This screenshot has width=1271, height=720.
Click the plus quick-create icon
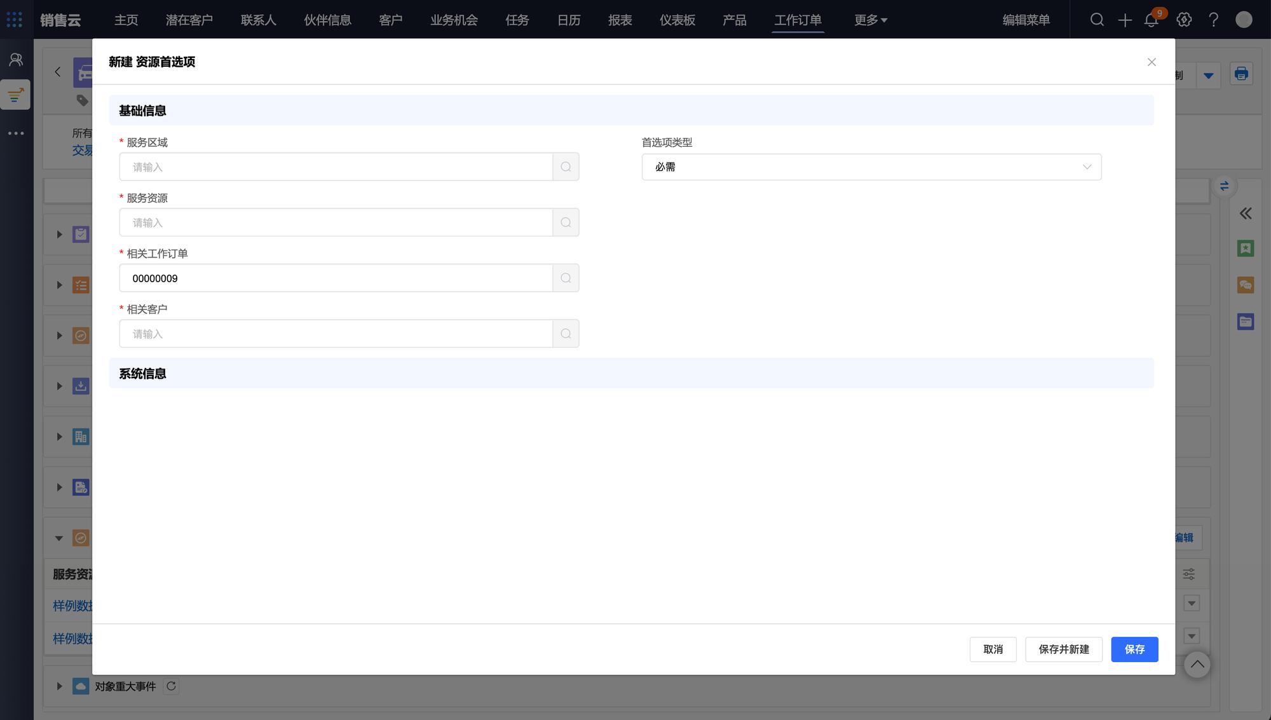point(1125,20)
